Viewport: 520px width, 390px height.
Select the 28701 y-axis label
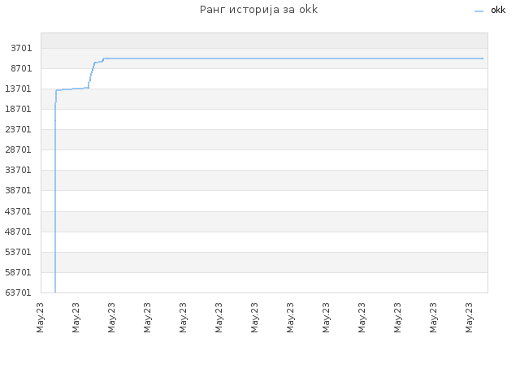coord(19,149)
